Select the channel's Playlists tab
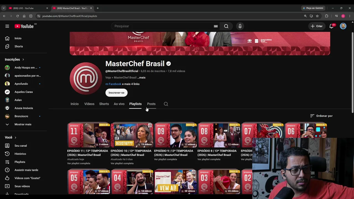Viewport: 354px width, 199px height. (136, 104)
